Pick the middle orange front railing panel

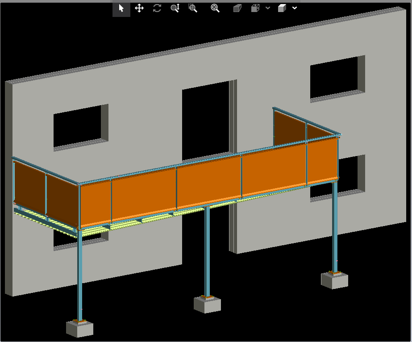(x=209, y=182)
